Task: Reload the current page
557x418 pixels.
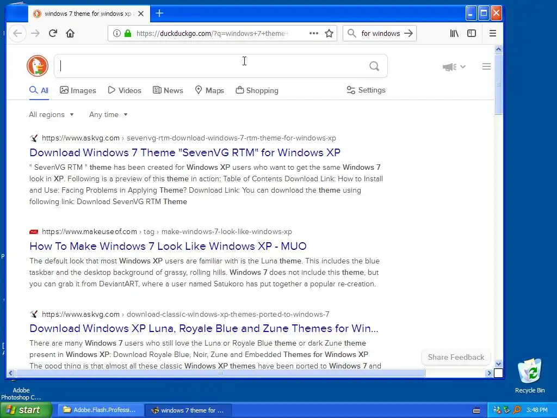Action: point(53,33)
